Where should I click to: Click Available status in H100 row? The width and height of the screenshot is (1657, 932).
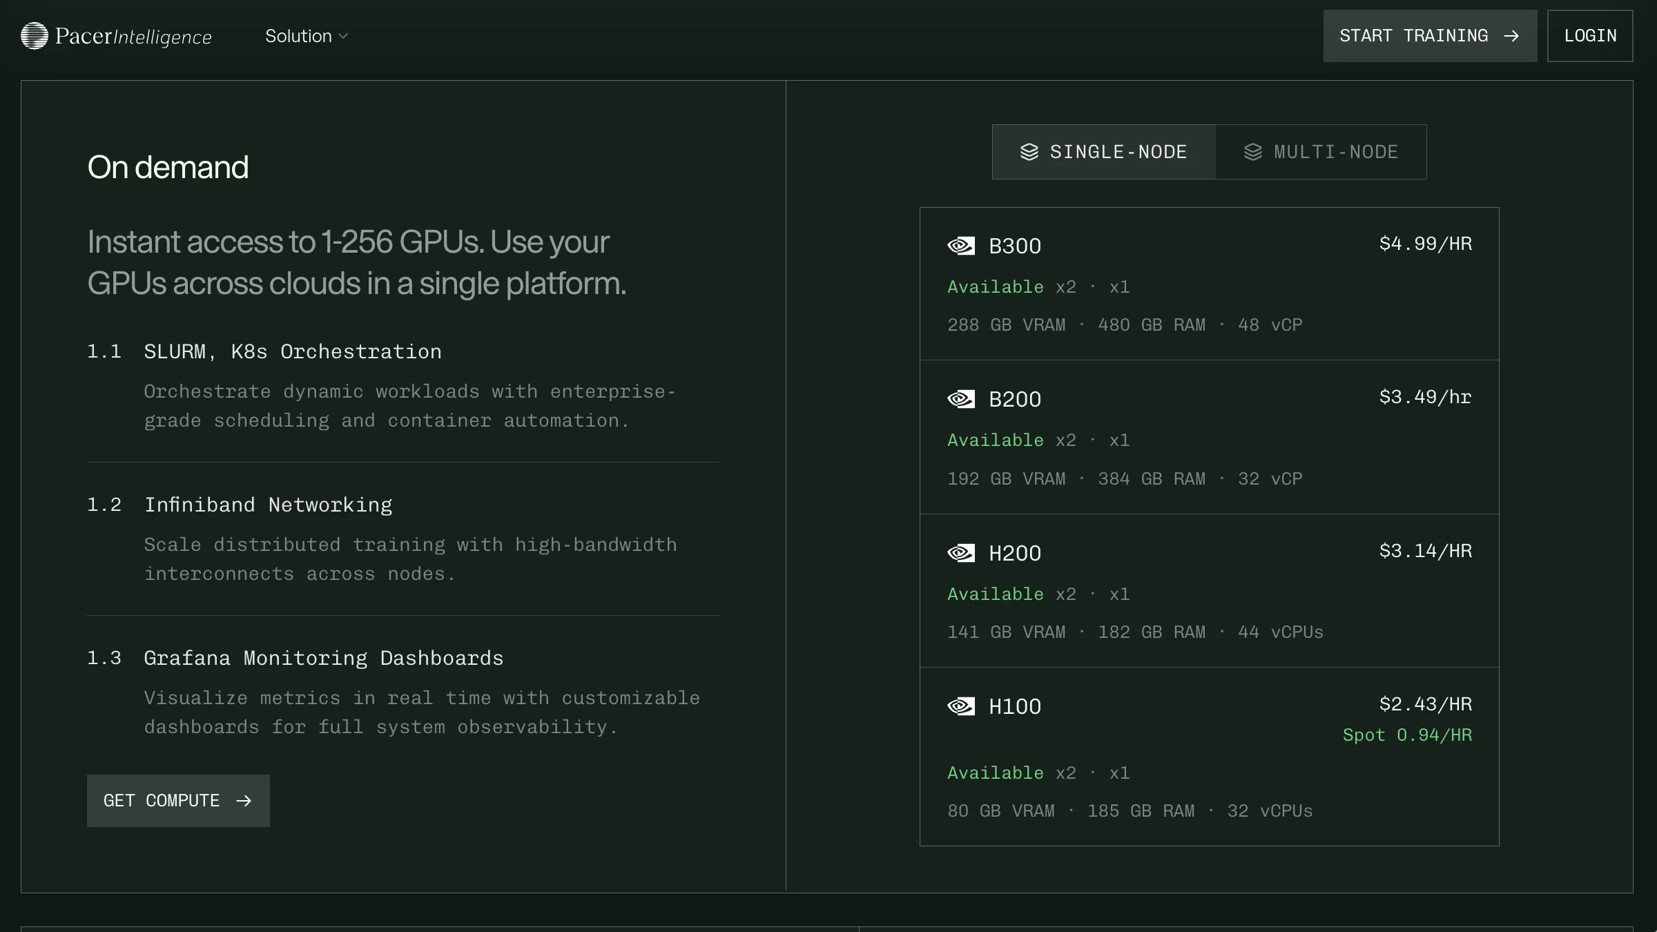pyautogui.click(x=996, y=773)
